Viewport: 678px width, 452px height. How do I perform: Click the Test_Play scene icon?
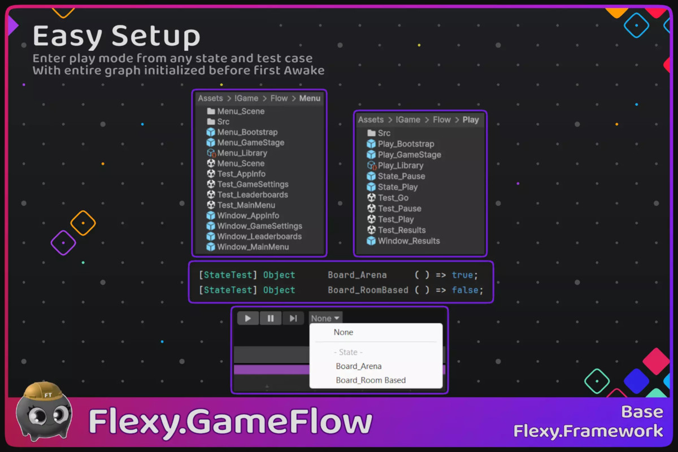371,219
